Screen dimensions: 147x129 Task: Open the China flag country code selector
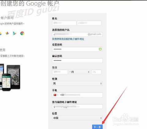pos(56,95)
